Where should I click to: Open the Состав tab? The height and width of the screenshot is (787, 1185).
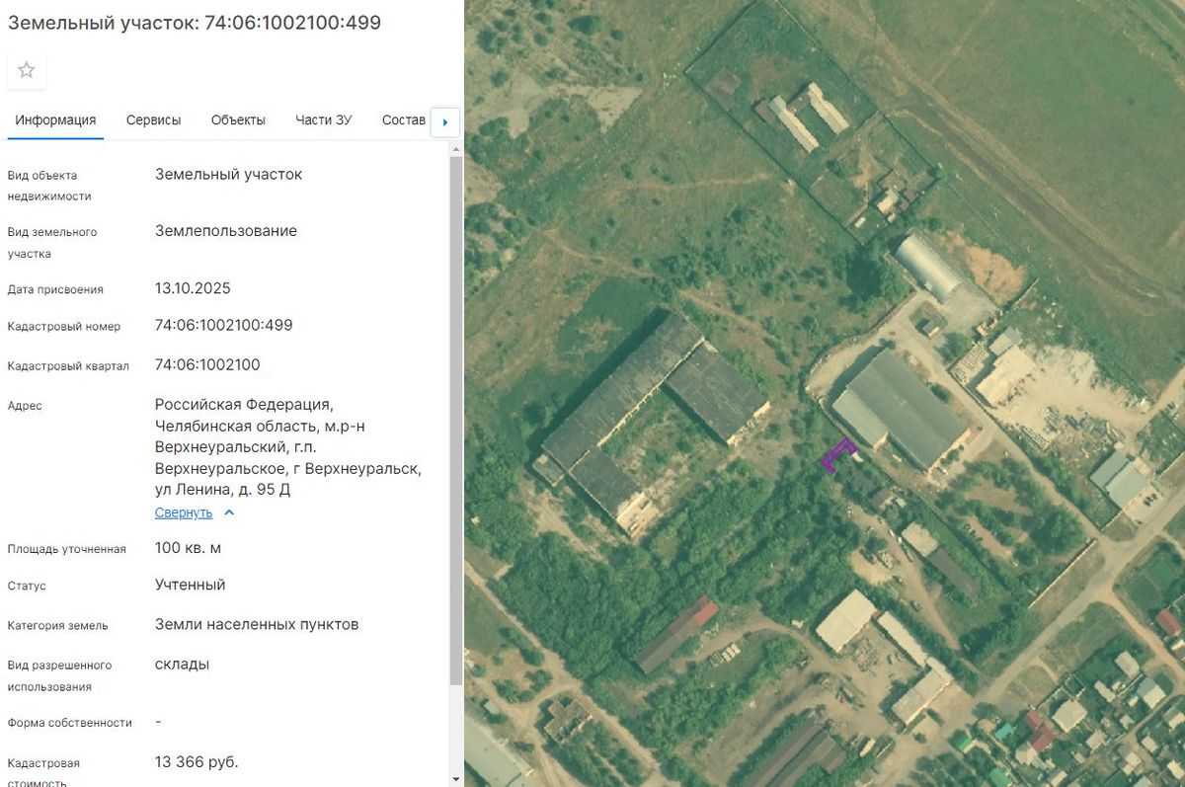pyautogui.click(x=404, y=120)
